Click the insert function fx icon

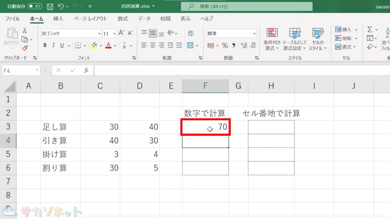pyautogui.click(x=86, y=70)
